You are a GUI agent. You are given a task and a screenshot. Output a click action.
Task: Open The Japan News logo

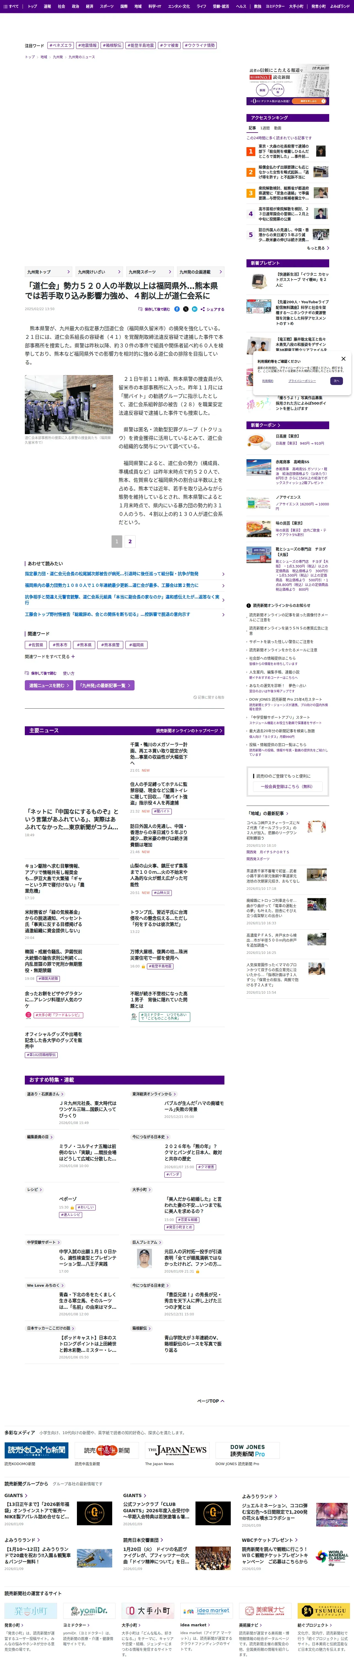(177, 1450)
